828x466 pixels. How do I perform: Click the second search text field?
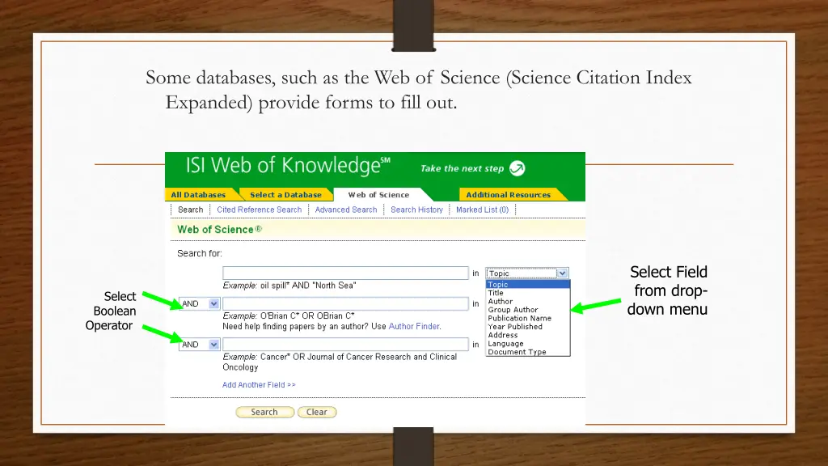345,303
